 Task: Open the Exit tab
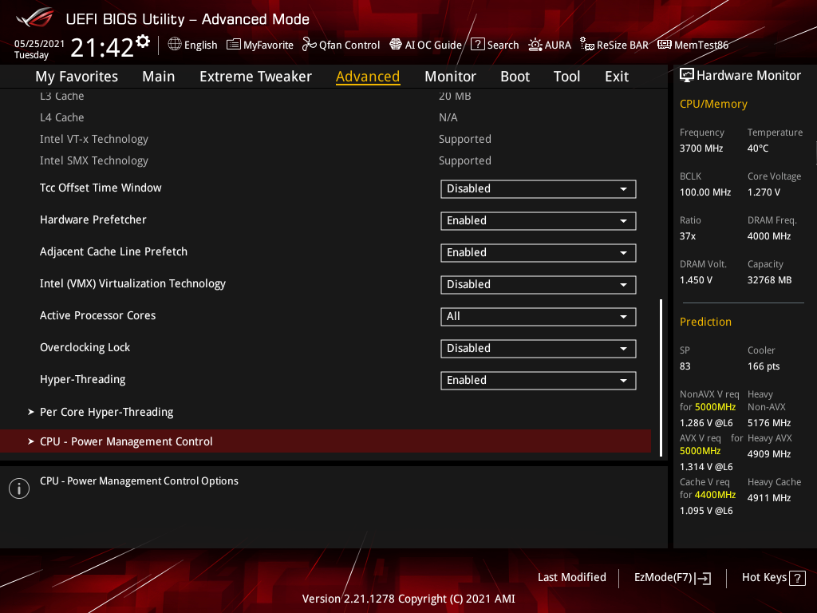(617, 77)
